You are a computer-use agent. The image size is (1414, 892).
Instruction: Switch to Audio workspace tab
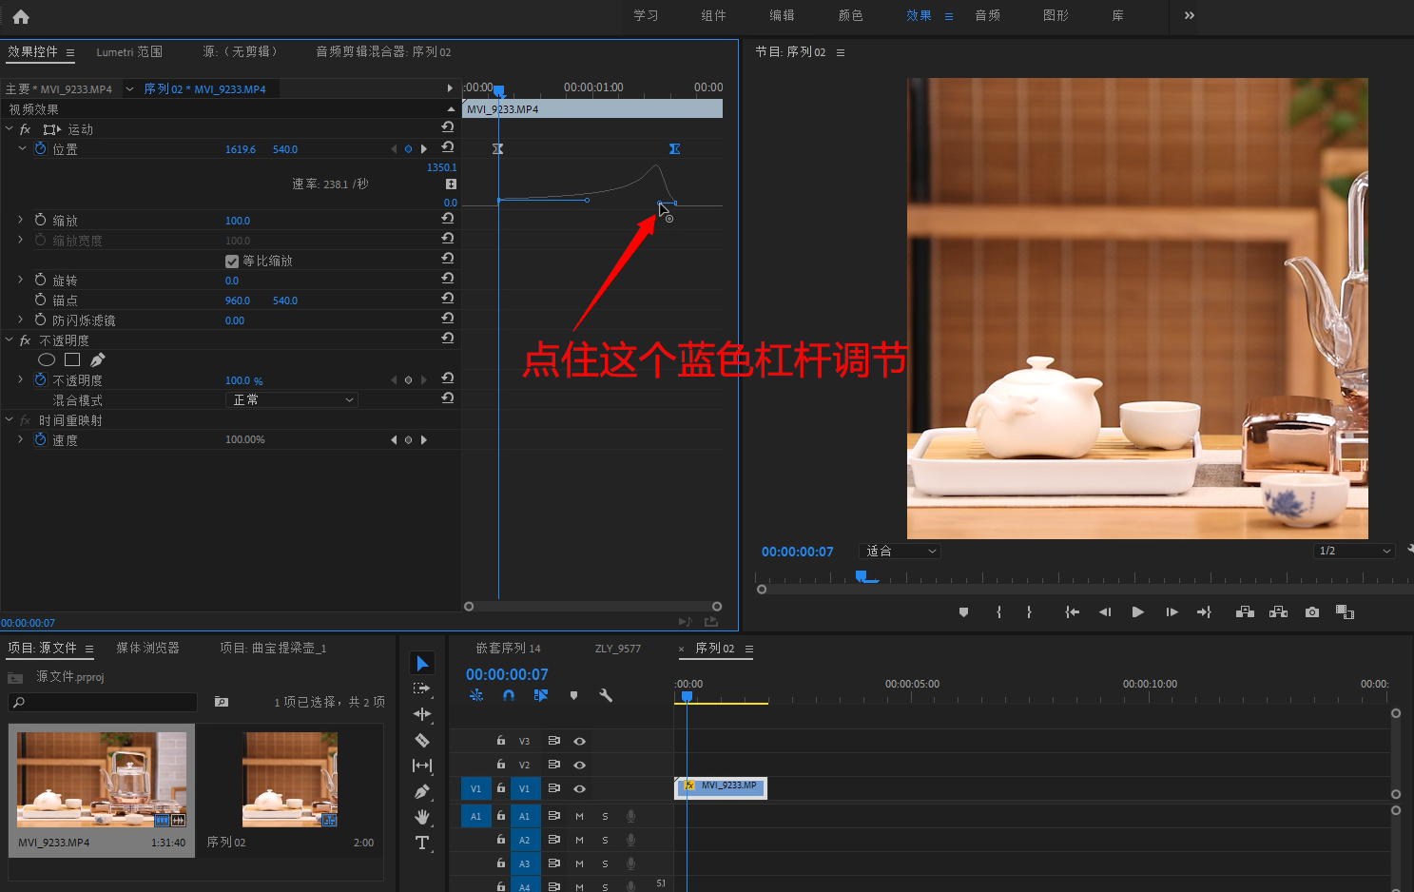pos(987,15)
